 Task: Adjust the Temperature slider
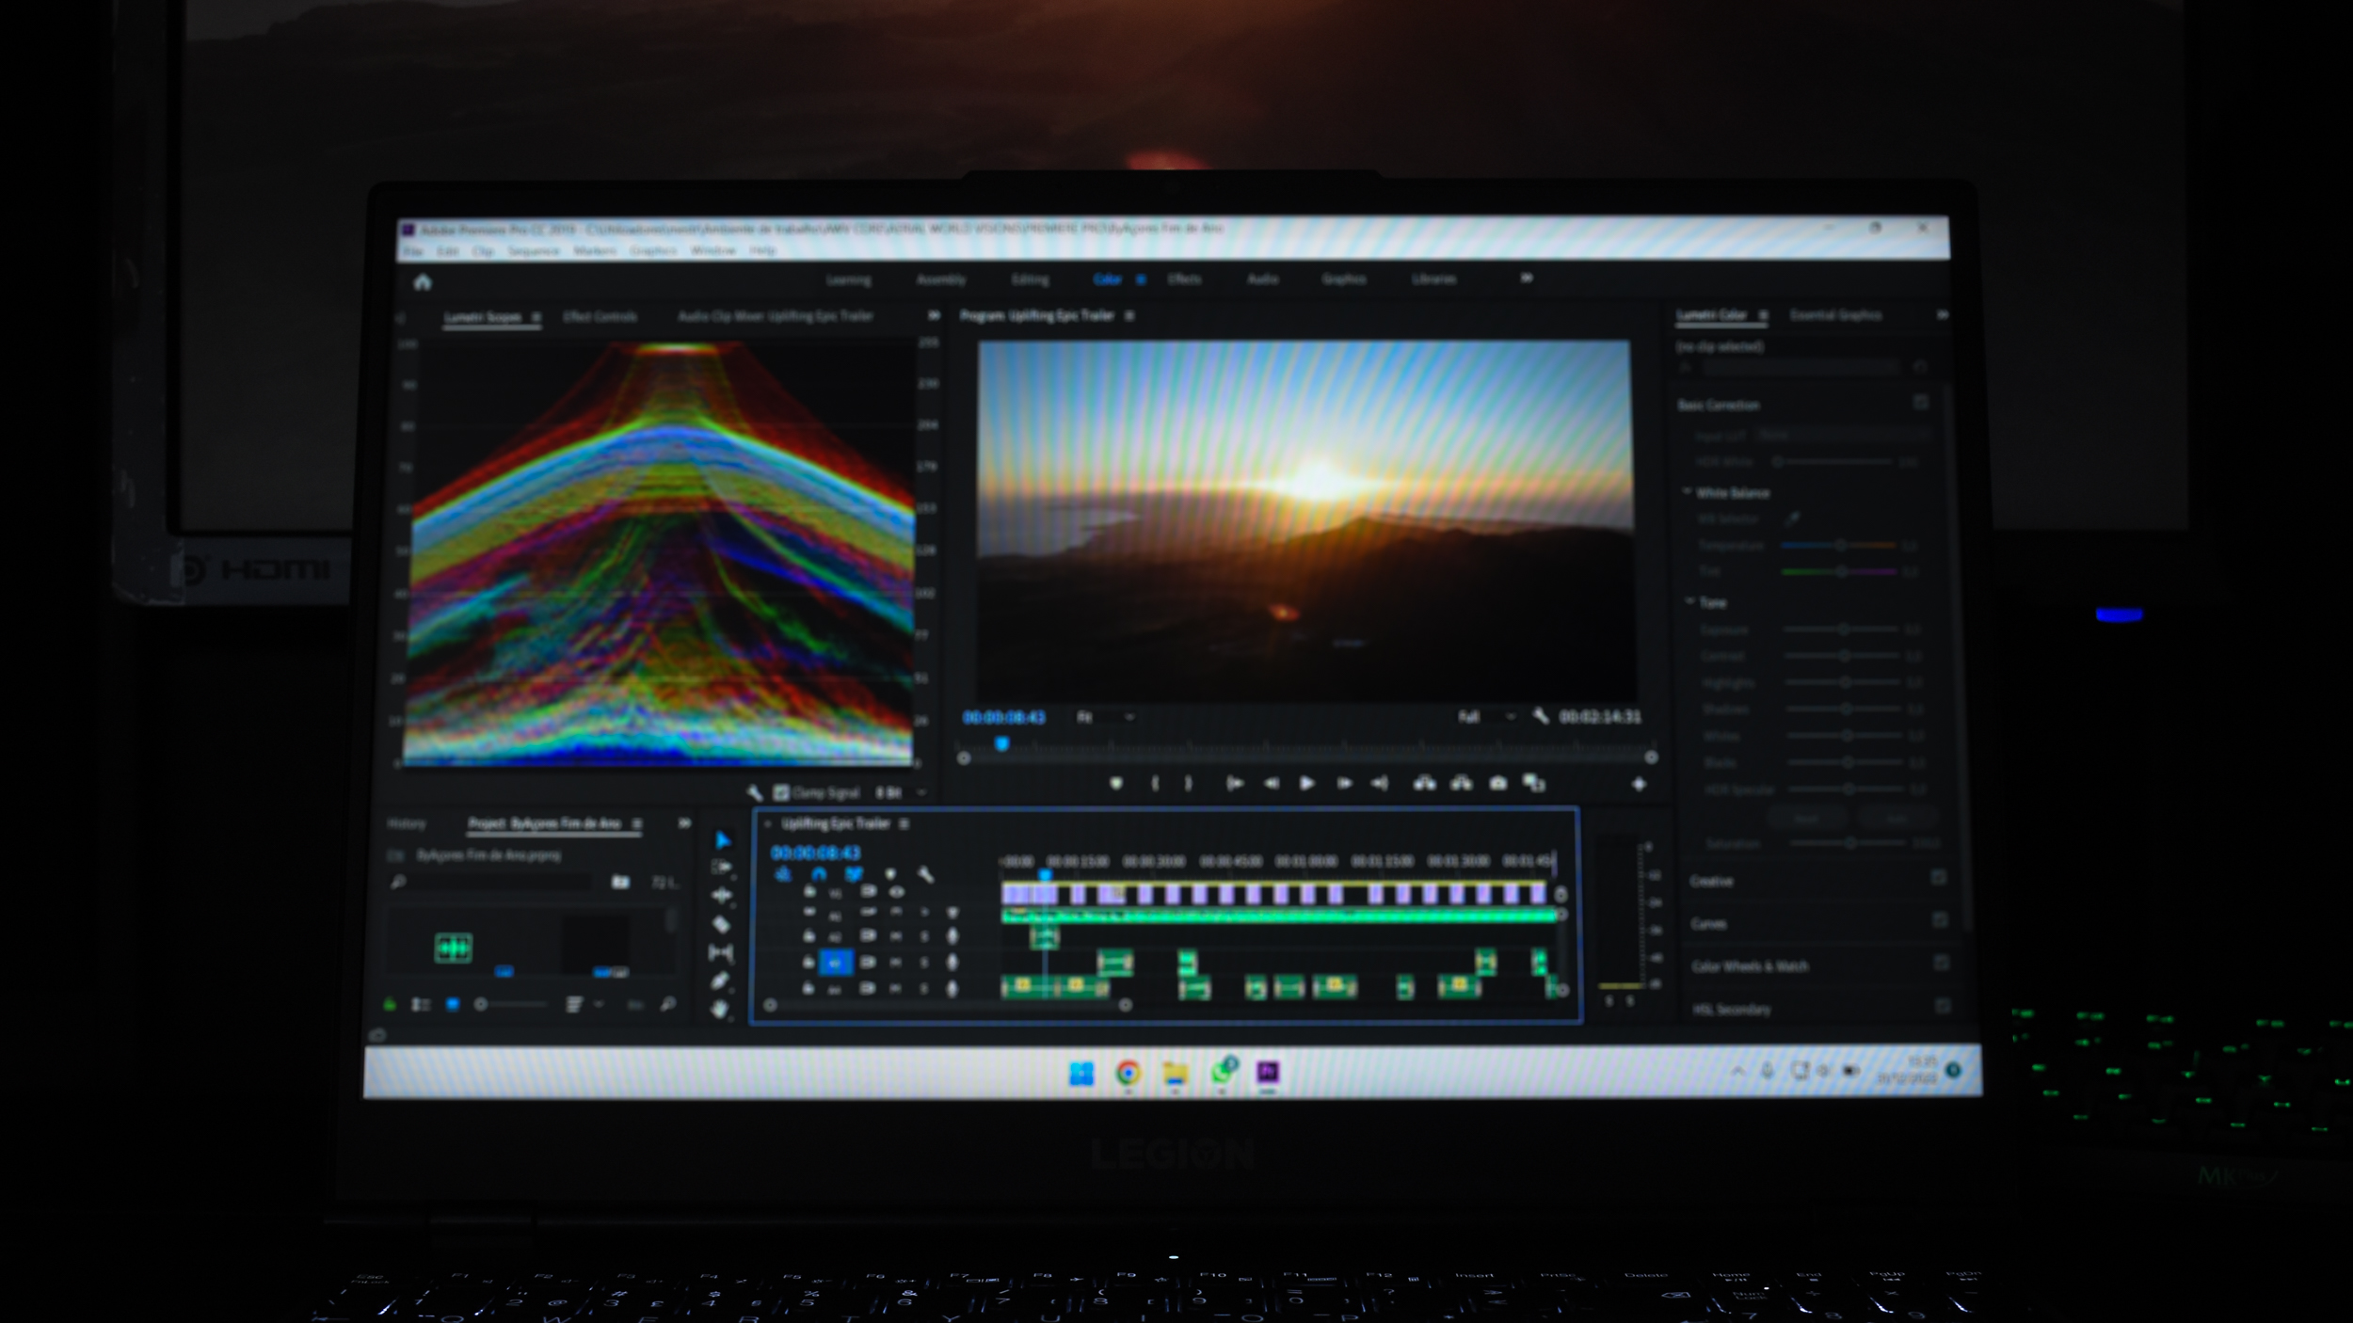click(x=1840, y=545)
